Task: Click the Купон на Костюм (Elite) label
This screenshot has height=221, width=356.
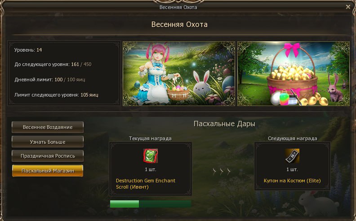Action: click(292, 181)
